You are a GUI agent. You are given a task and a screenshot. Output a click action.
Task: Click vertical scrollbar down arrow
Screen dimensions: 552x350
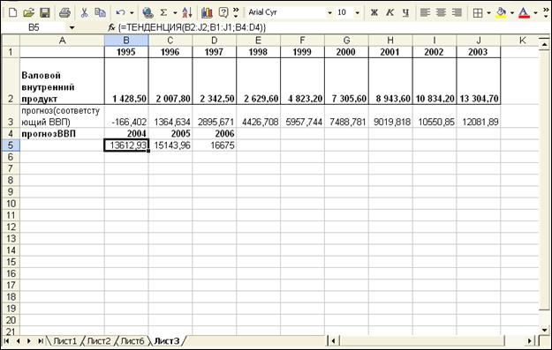tap(545, 330)
